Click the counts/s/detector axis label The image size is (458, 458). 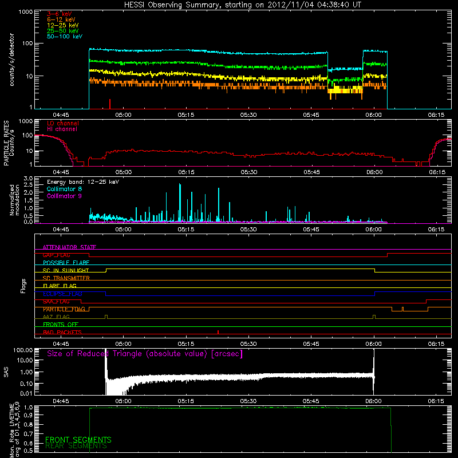tap(11, 60)
